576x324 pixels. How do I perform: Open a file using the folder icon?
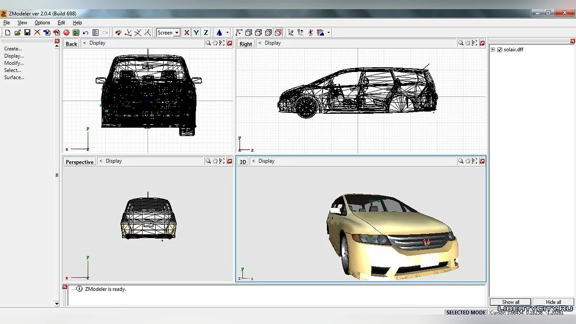pos(17,33)
